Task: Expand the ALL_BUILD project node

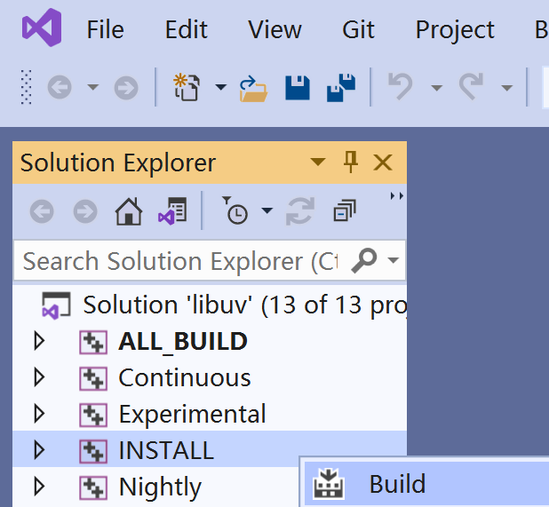Action: (38, 341)
